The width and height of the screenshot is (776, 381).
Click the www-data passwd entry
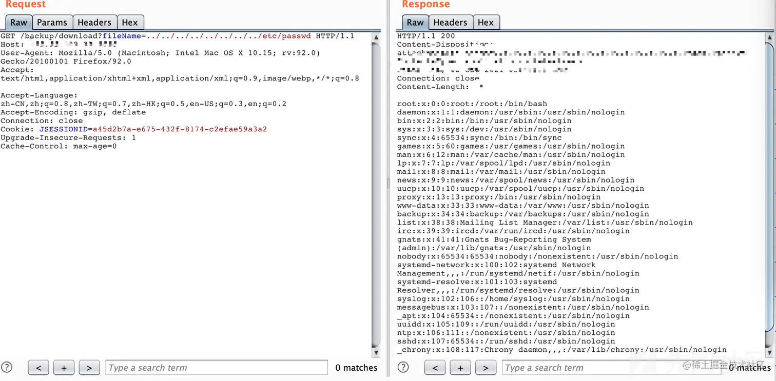[523, 205]
